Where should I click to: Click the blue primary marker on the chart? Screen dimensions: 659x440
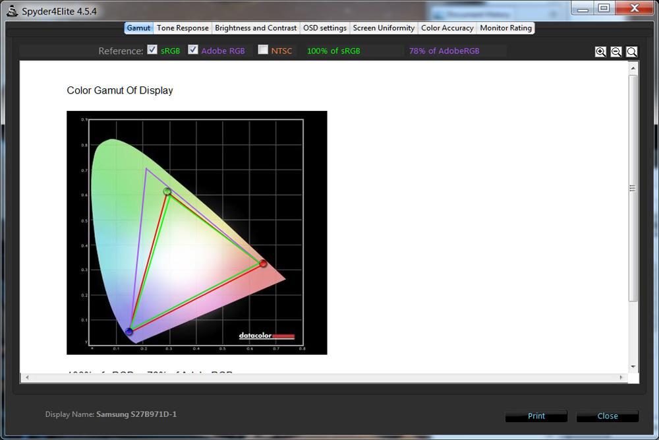click(x=129, y=331)
